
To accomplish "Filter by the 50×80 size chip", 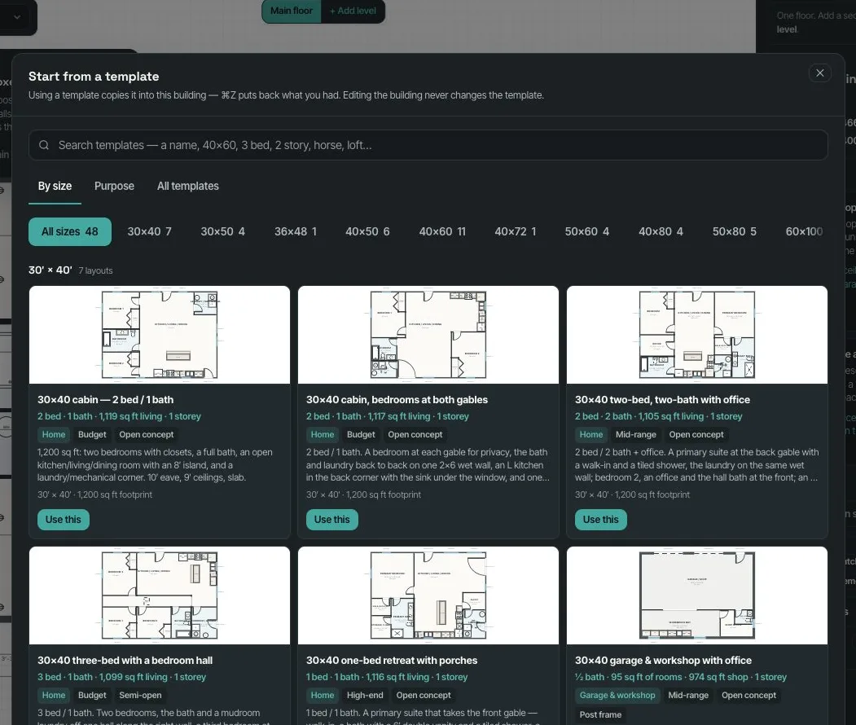I will [x=735, y=231].
